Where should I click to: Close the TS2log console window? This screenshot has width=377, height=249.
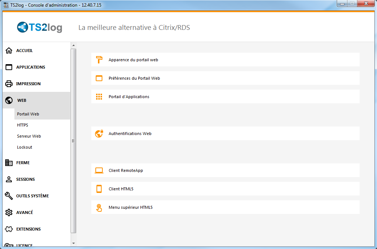click(x=366, y=3)
